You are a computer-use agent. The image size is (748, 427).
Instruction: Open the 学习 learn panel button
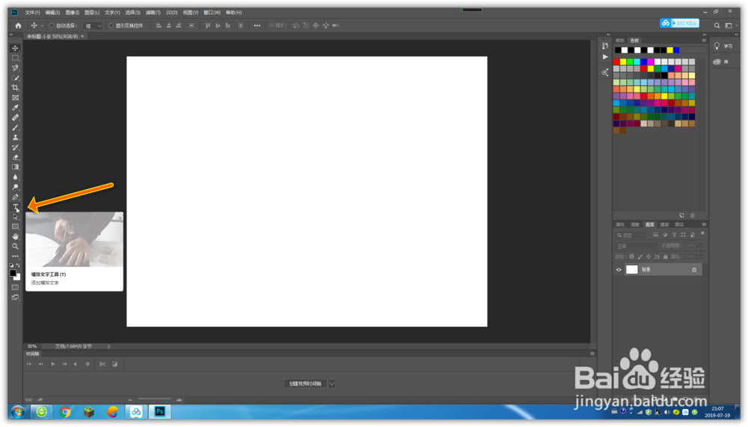(x=723, y=46)
